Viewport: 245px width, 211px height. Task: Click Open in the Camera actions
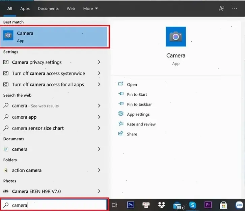point(132,85)
